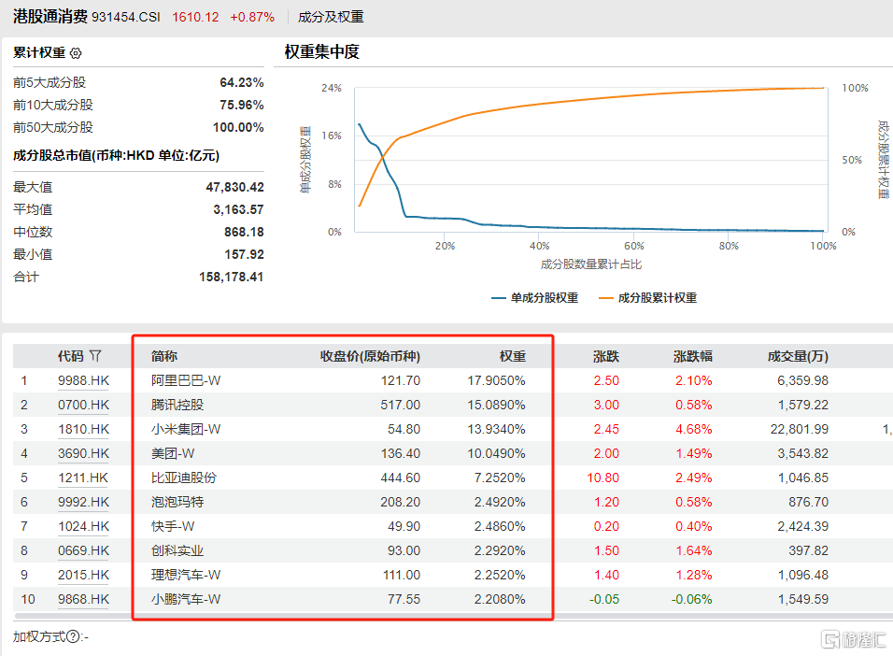The image size is (893, 656).
Task: Toggle the 成分股累计权重 legend series
Action: 647,297
